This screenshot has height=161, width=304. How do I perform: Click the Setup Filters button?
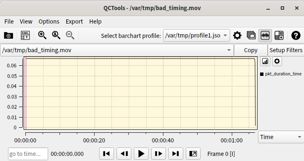pos(286,50)
